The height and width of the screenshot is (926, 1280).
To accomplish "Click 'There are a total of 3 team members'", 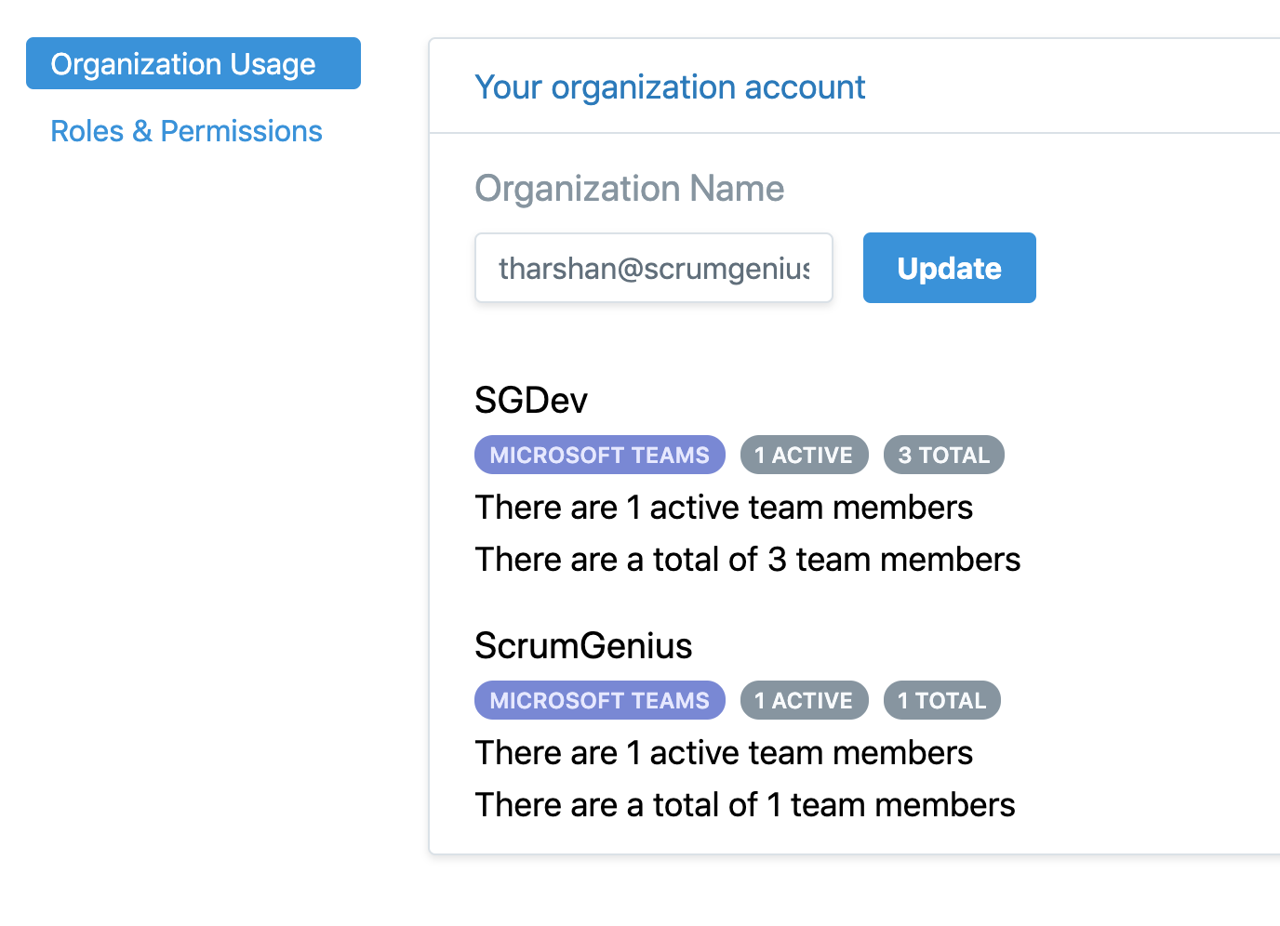I will 748,560.
